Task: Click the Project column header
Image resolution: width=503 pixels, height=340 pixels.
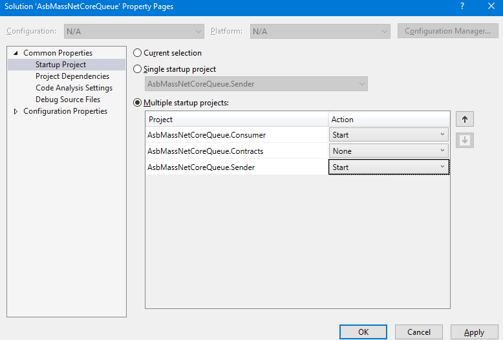Action: point(237,120)
